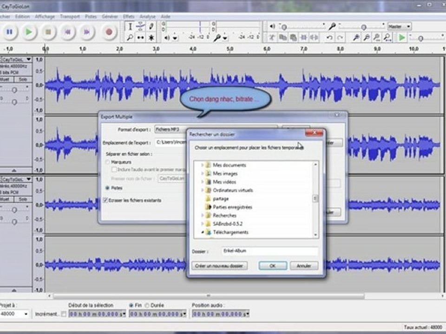Click Annuler in the folder dialog
Screen dimensions: 446x334
tap(304, 266)
